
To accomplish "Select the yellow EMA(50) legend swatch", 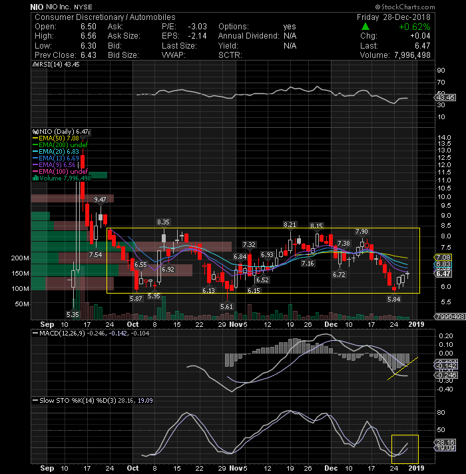I will [35, 138].
